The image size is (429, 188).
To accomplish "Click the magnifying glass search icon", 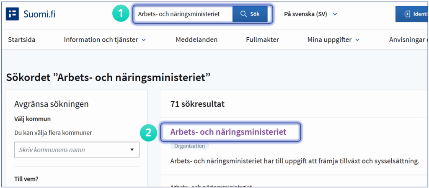I will (x=243, y=14).
